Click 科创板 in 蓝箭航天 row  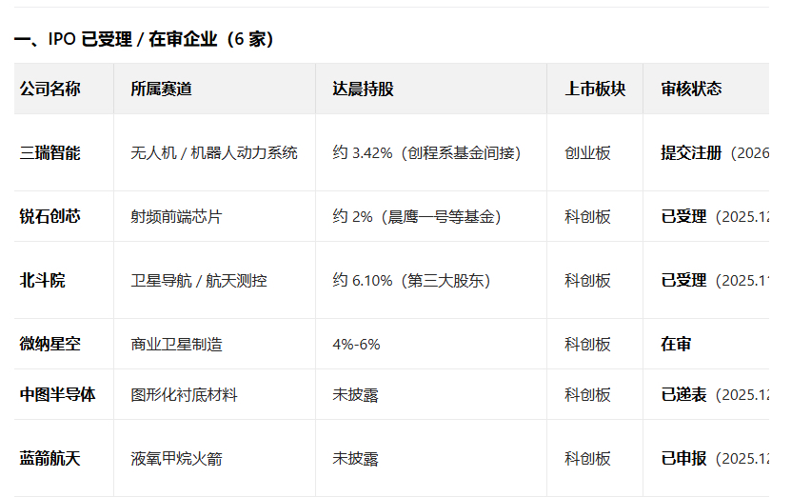click(588, 458)
